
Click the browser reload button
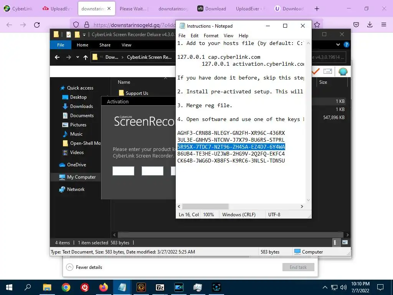coord(37,25)
